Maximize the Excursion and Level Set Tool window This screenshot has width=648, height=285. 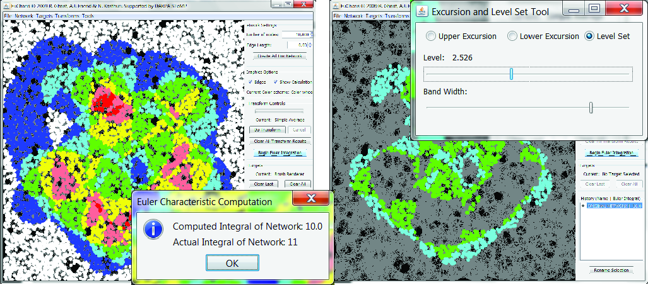[594, 9]
